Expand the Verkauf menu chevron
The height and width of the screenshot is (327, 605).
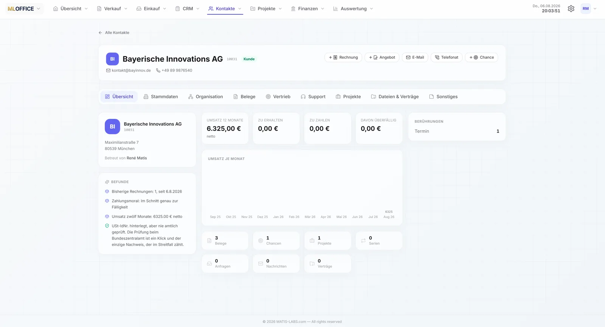click(126, 9)
